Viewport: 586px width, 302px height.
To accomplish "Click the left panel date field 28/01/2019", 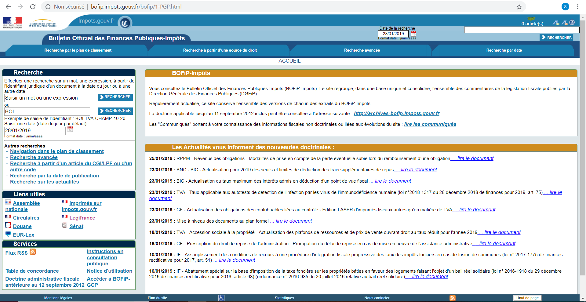I will click(x=35, y=131).
